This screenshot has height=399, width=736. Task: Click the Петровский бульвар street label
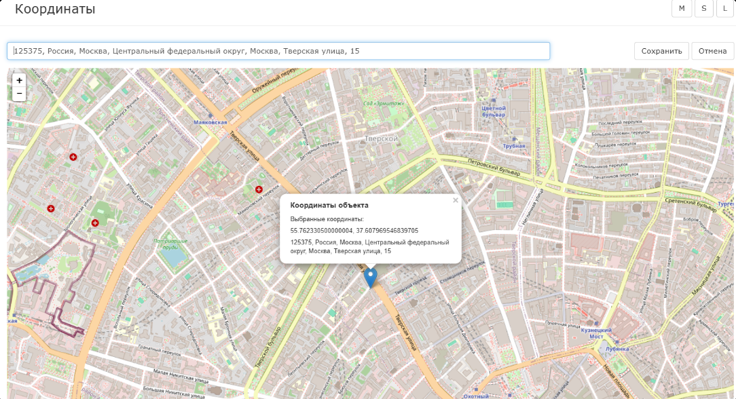pos(494,167)
